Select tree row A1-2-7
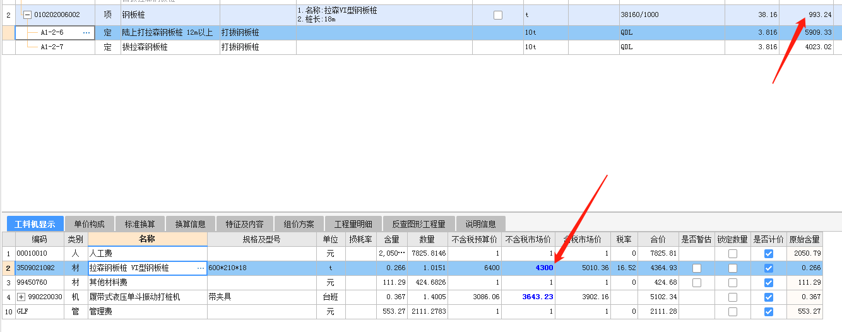The width and height of the screenshot is (842, 332). 52,47
